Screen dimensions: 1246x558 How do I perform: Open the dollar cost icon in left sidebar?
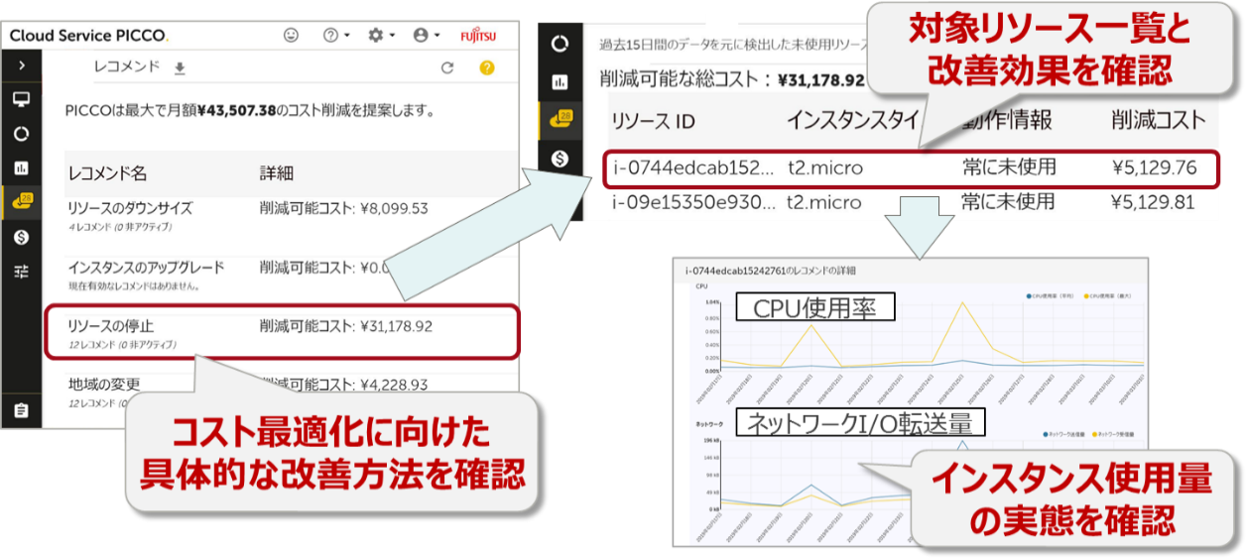(21, 237)
